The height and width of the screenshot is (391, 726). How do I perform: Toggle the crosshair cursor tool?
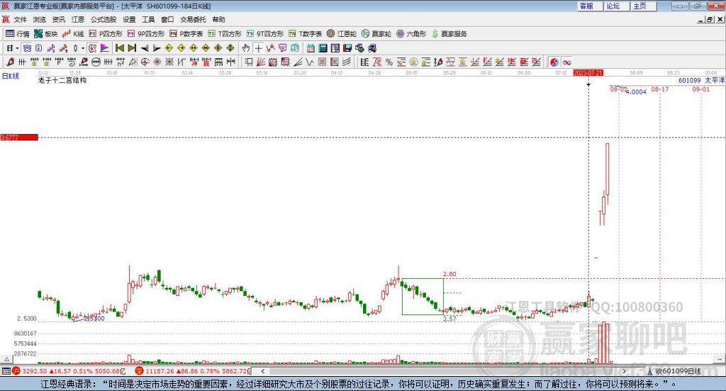(258, 48)
